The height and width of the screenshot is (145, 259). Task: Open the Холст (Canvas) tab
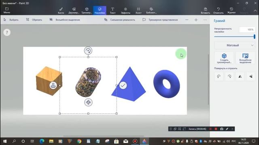click(x=138, y=11)
